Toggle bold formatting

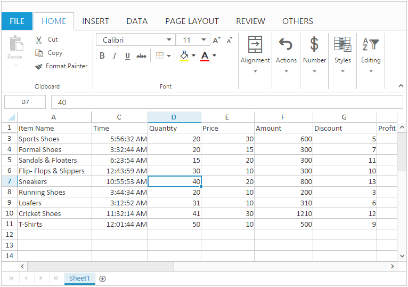(x=102, y=56)
